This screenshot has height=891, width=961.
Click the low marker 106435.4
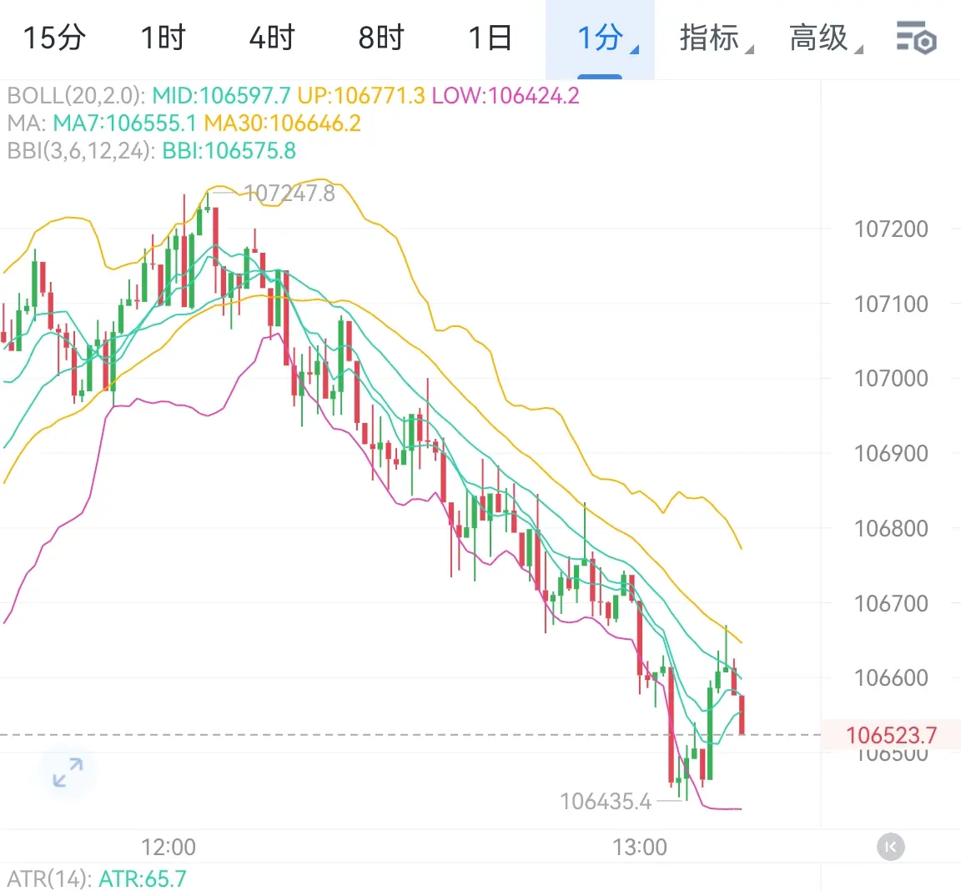[606, 801]
